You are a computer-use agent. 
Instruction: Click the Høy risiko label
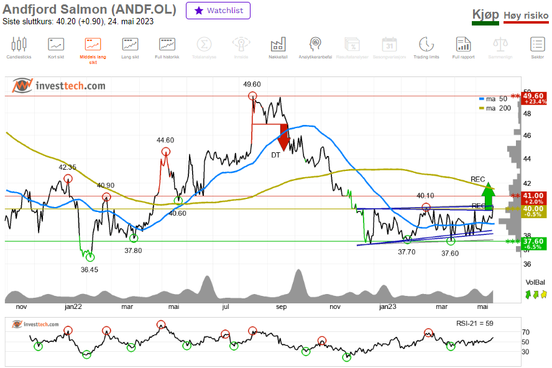coord(526,17)
